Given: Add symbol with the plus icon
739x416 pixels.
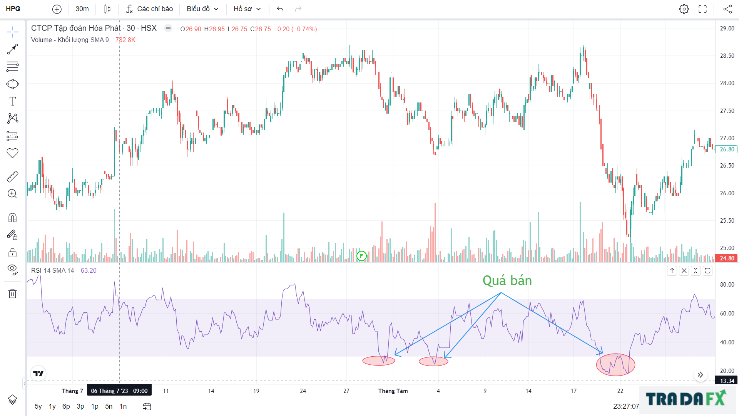Looking at the screenshot, I should pos(57,9).
